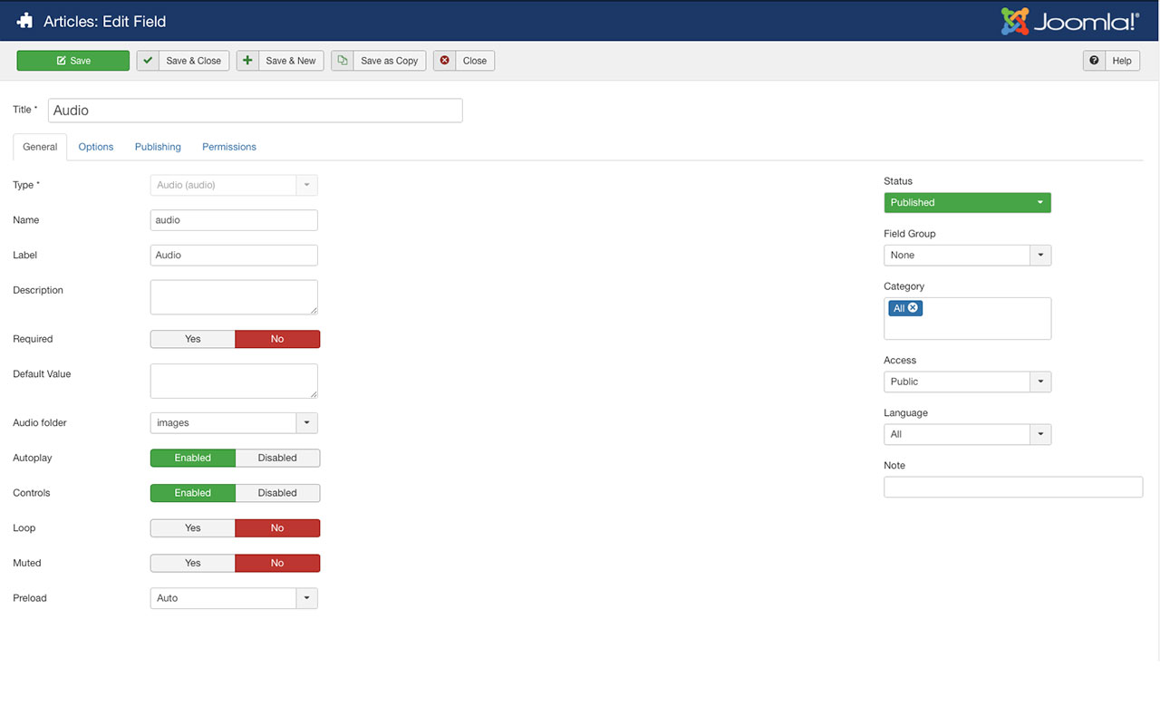Viewport: 1160px width, 725px height.
Task: Click the checkmark icon on Save & Close
Action: pyautogui.click(x=148, y=61)
